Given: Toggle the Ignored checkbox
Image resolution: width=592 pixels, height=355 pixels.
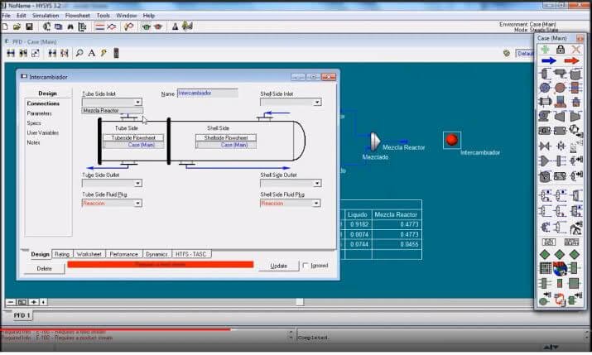Looking at the screenshot, I should click(x=306, y=266).
